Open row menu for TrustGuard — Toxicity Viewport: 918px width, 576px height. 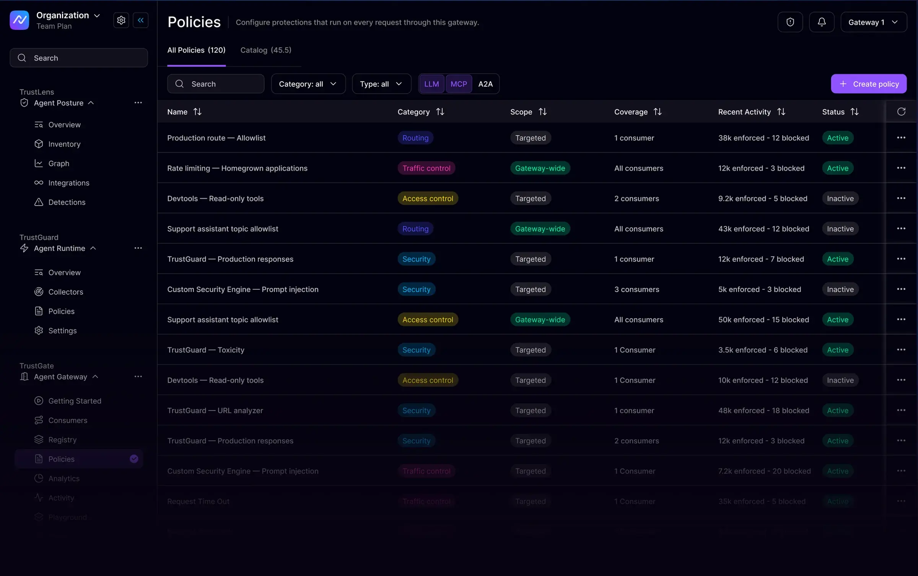pyautogui.click(x=901, y=350)
